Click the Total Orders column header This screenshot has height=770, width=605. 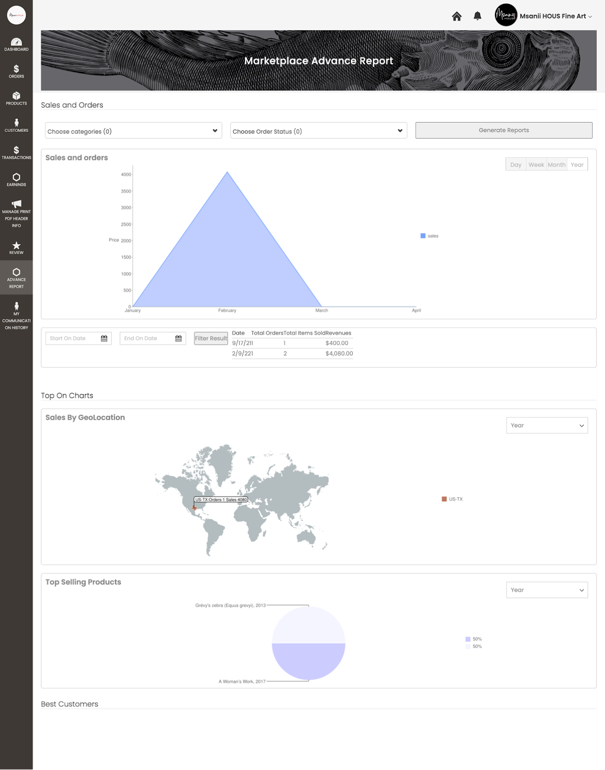point(267,333)
